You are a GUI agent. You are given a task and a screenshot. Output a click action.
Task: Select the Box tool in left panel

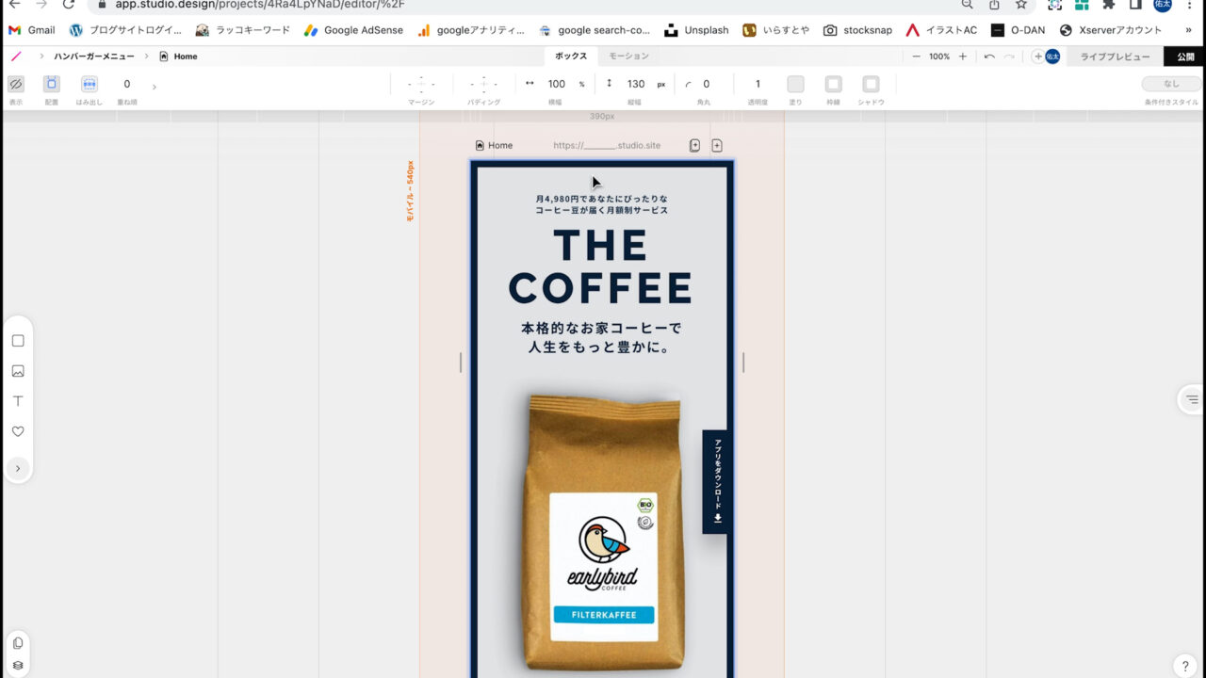point(18,341)
